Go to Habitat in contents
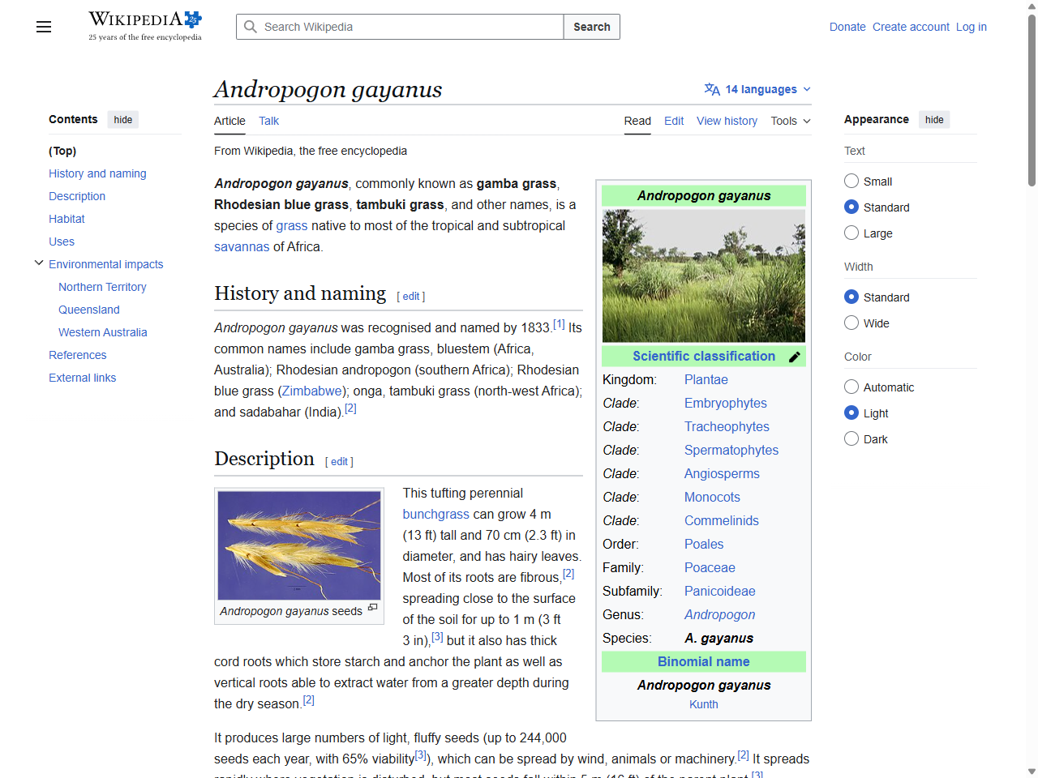This screenshot has width=1038, height=778. click(66, 219)
